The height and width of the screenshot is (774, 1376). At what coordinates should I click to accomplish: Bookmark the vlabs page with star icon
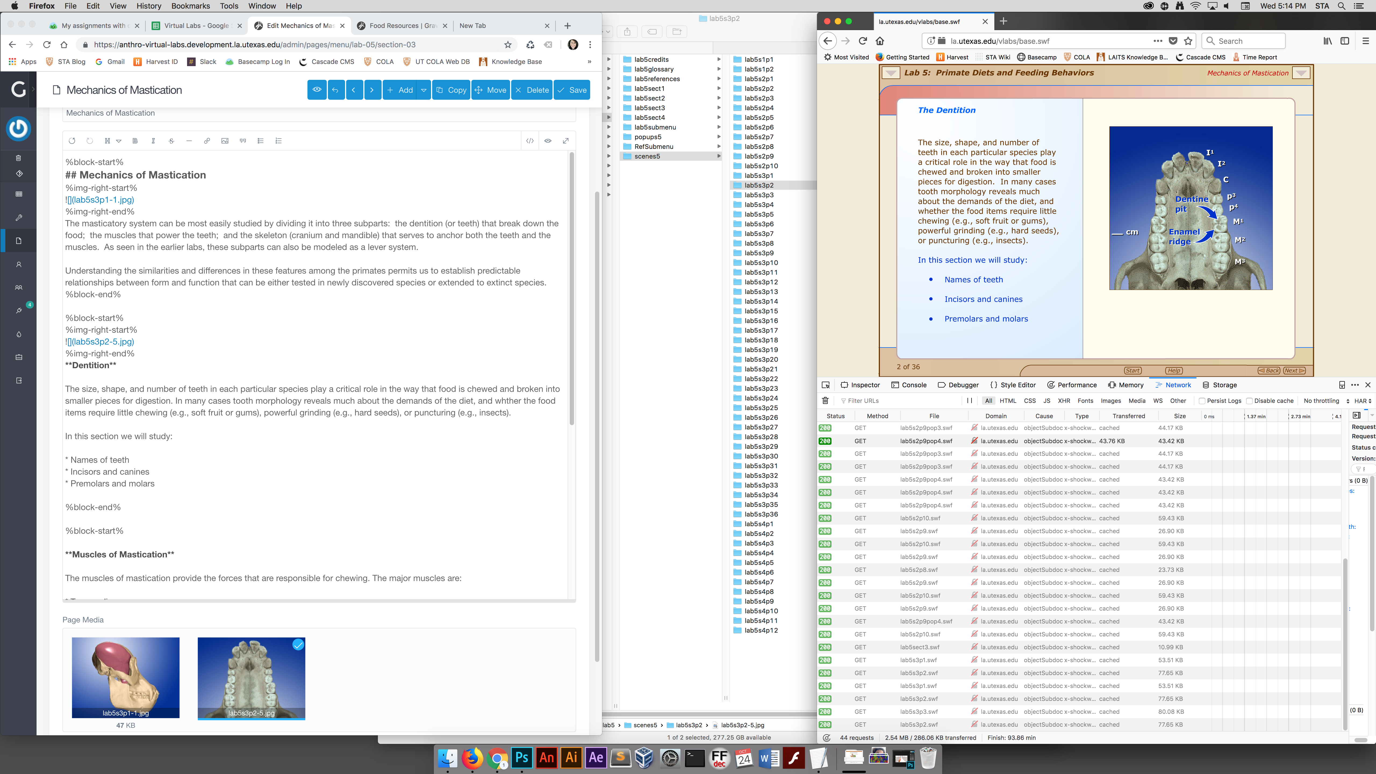[x=1188, y=41]
